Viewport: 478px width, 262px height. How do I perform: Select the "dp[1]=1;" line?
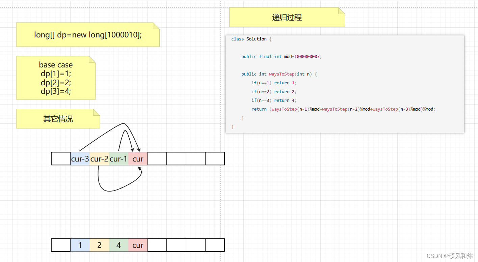pos(56,74)
